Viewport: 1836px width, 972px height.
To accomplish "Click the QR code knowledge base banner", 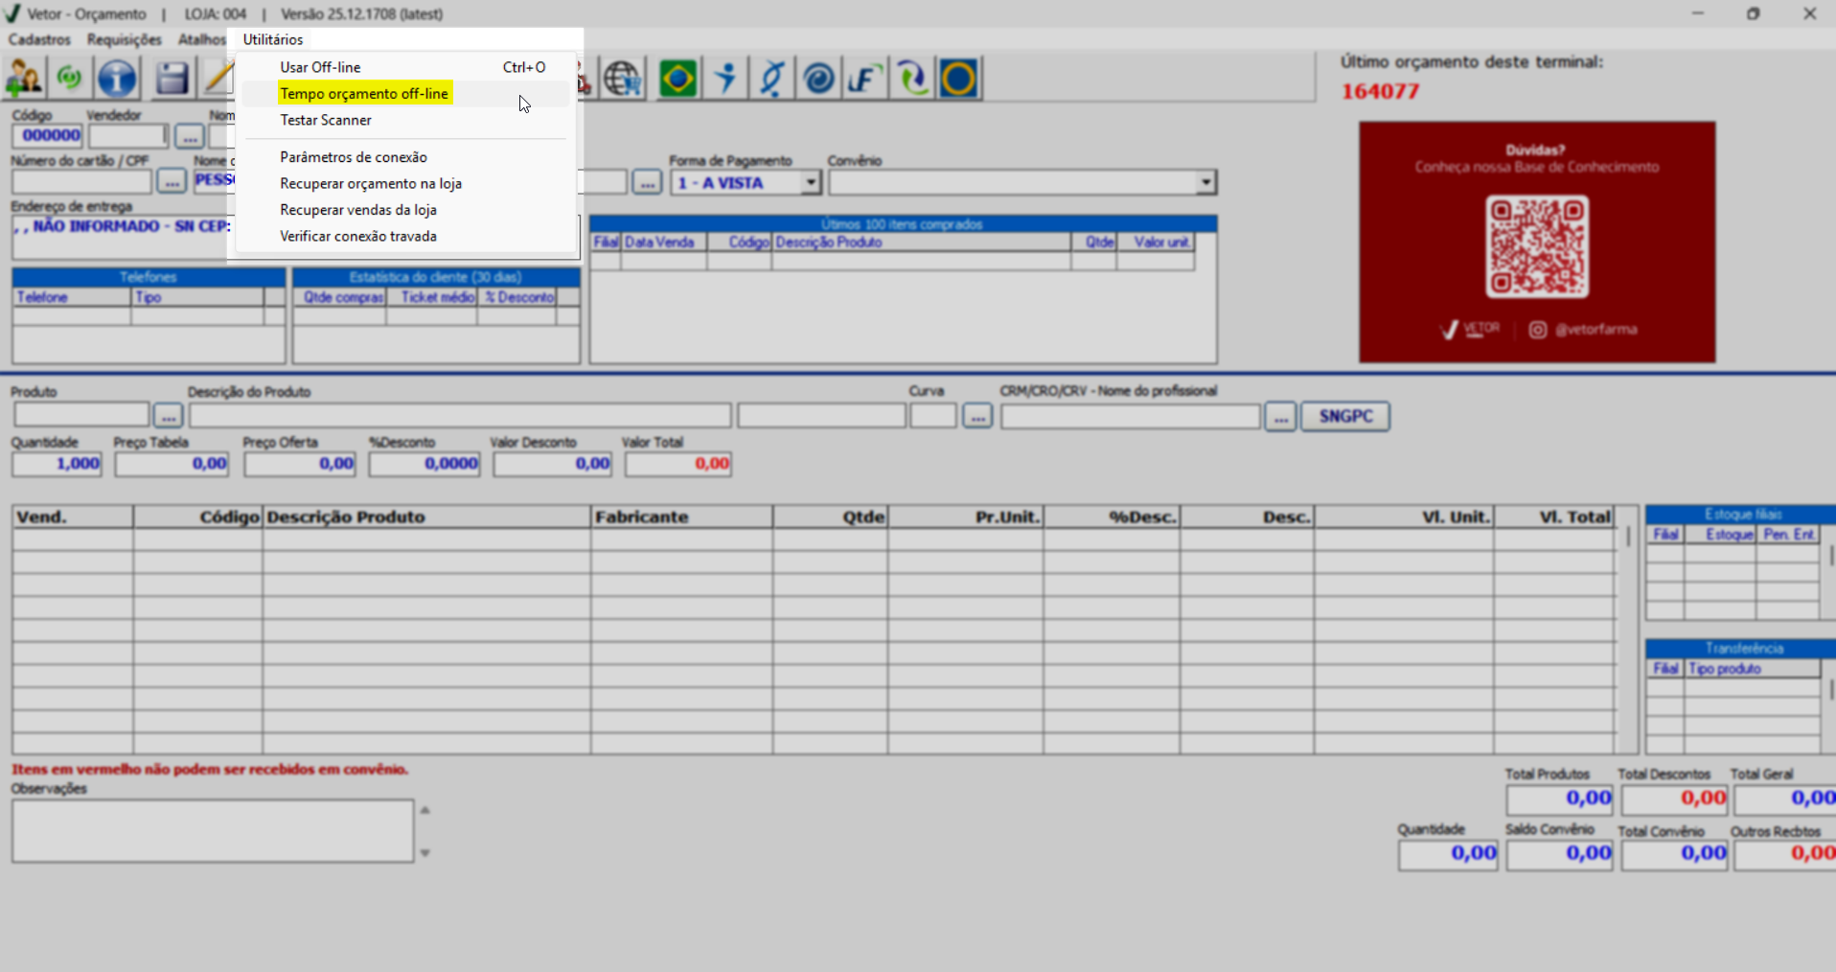I will point(1536,242).
